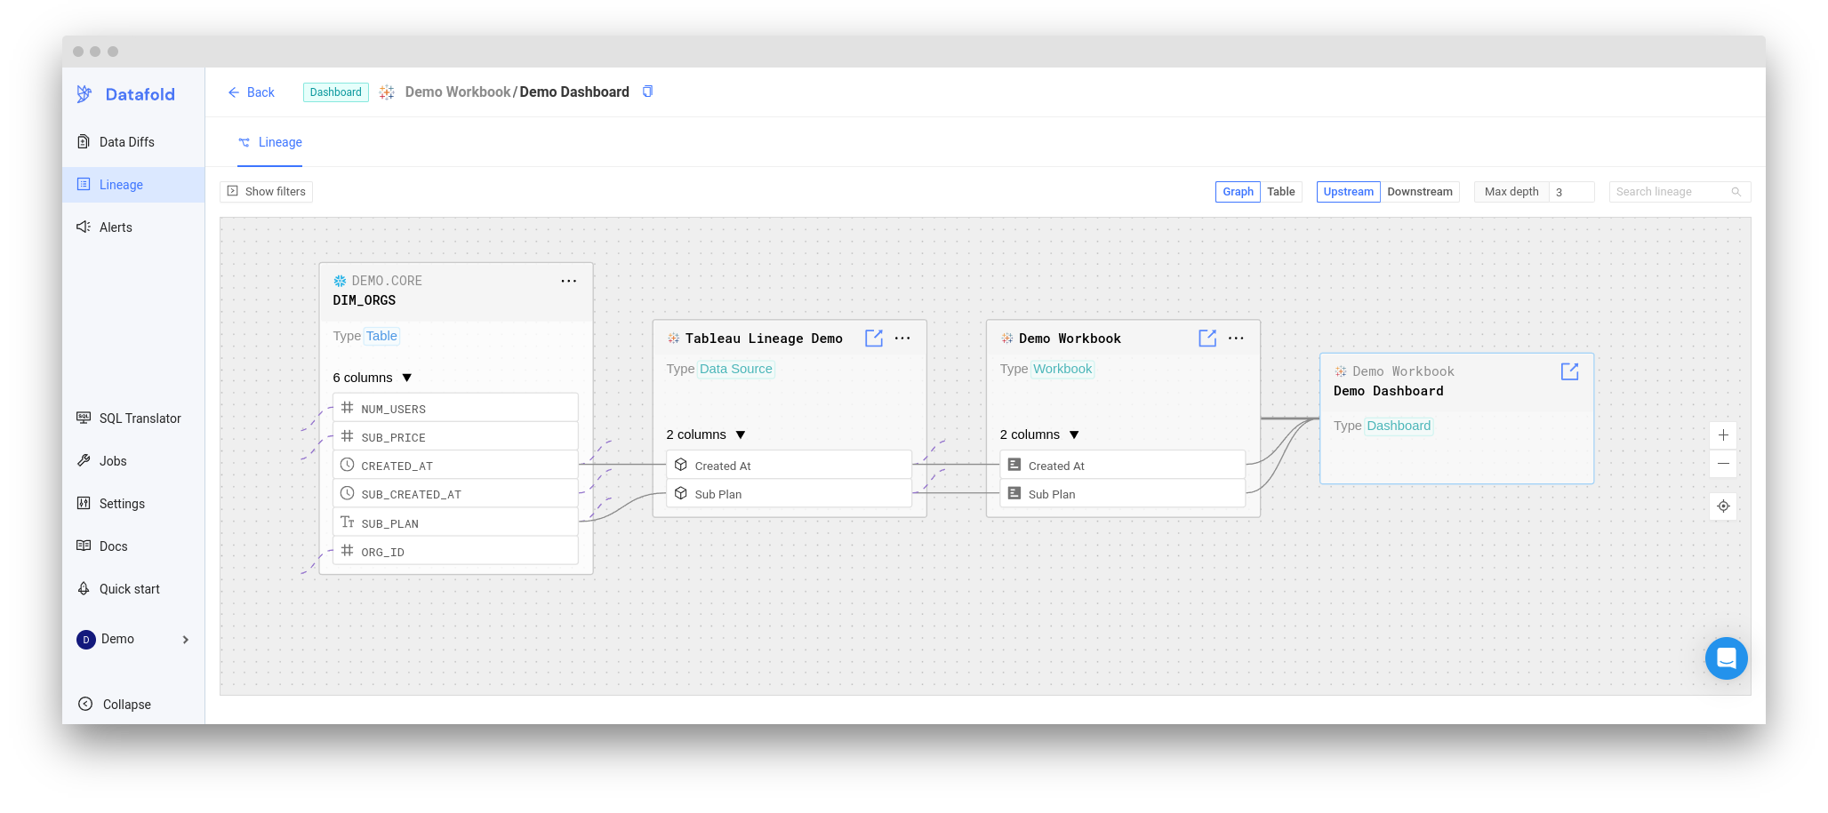
Task: Open Demo Workbook node more options
Action: coord(1236,339)
